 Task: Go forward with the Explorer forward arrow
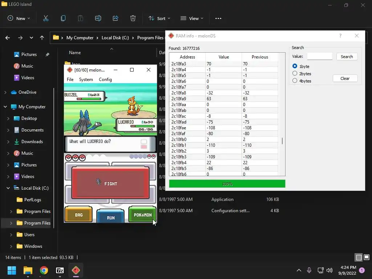coord(20,38)
